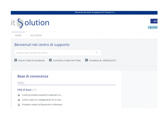The width and height of the screenshot is (168, 119).
Task: Click the search magnifier icon
Action: click(97, 52)
